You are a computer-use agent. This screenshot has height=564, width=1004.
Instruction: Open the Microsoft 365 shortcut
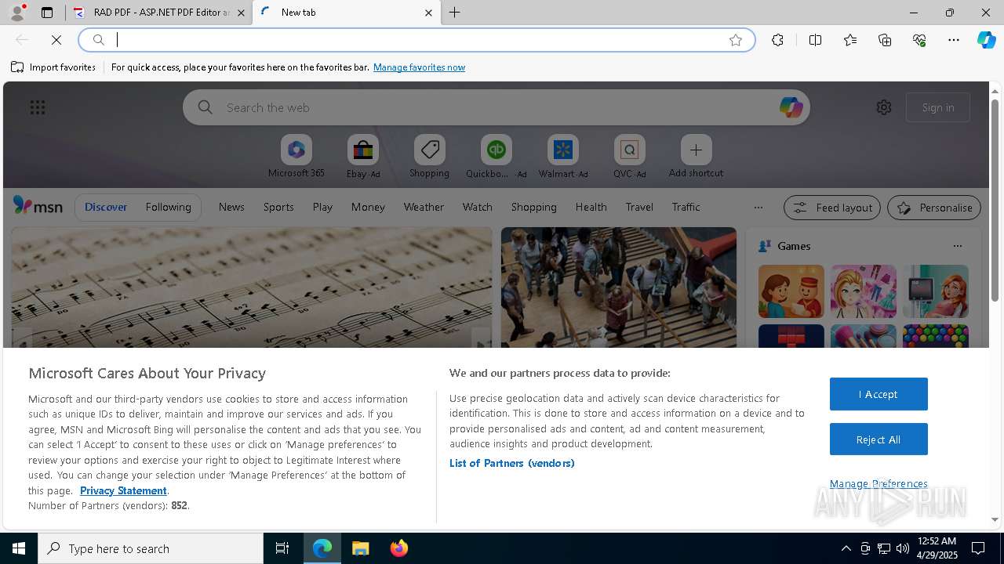[296, 157]
